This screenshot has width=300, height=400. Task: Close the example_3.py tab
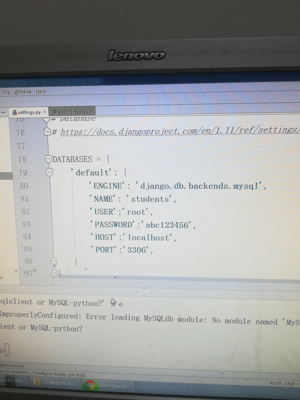(x=91, y=111)
